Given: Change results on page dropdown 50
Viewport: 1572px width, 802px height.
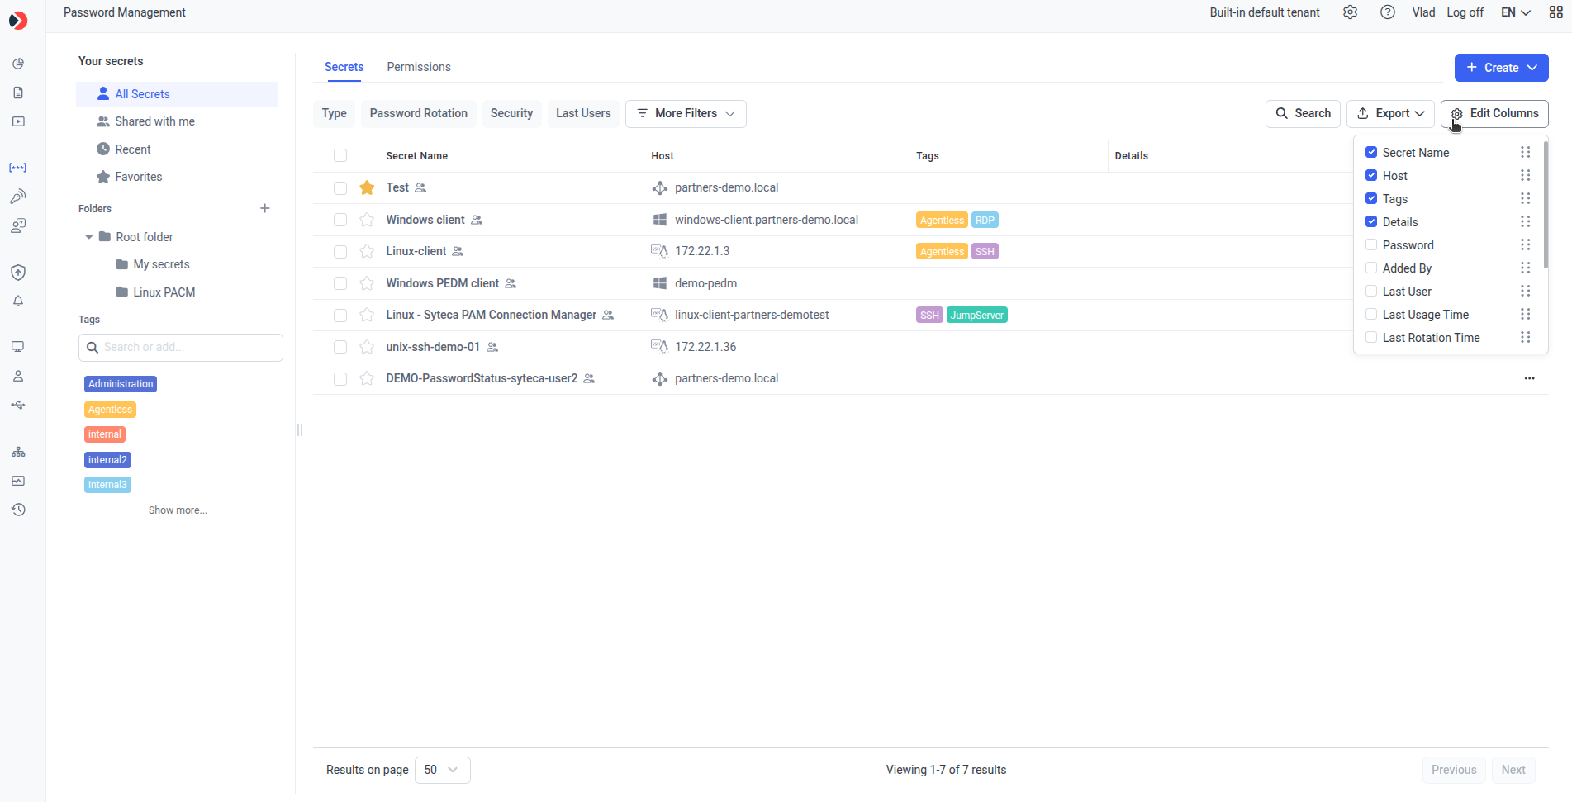Looking at the screenshot, I should 442,770.
